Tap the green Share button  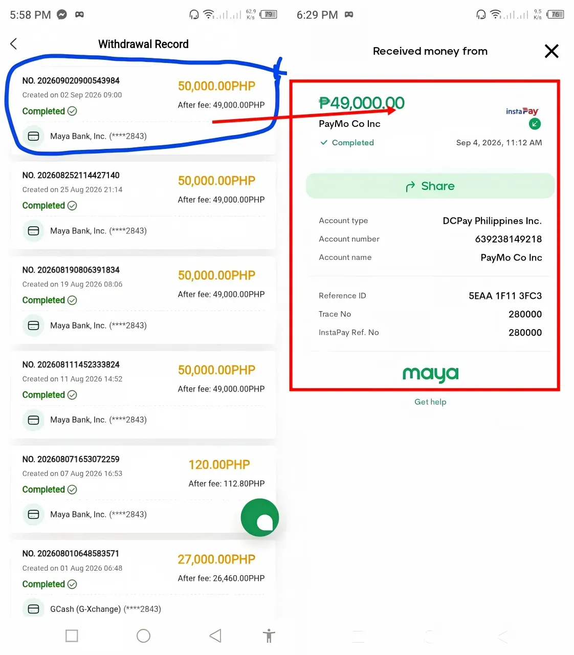[x=430, y=186]
